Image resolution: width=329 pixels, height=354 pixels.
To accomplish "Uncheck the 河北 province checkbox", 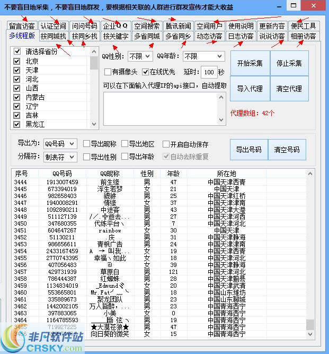I will [17, 79].
